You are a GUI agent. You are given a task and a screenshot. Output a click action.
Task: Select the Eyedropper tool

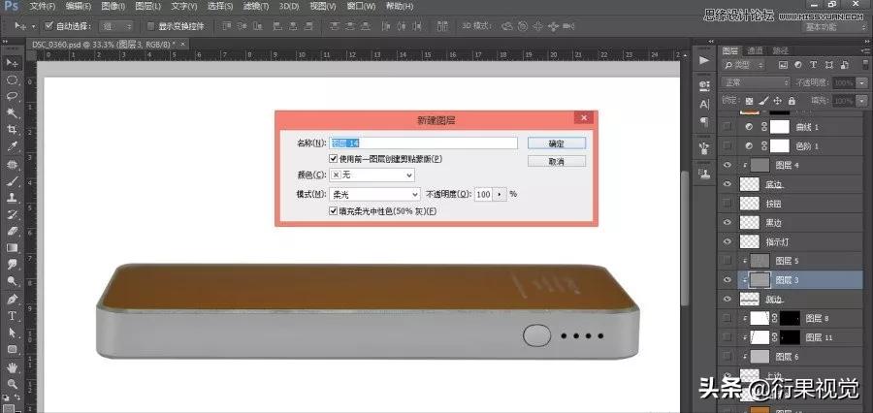point(12,147)
